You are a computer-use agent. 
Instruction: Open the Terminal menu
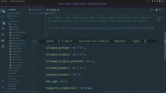(36, 6)
